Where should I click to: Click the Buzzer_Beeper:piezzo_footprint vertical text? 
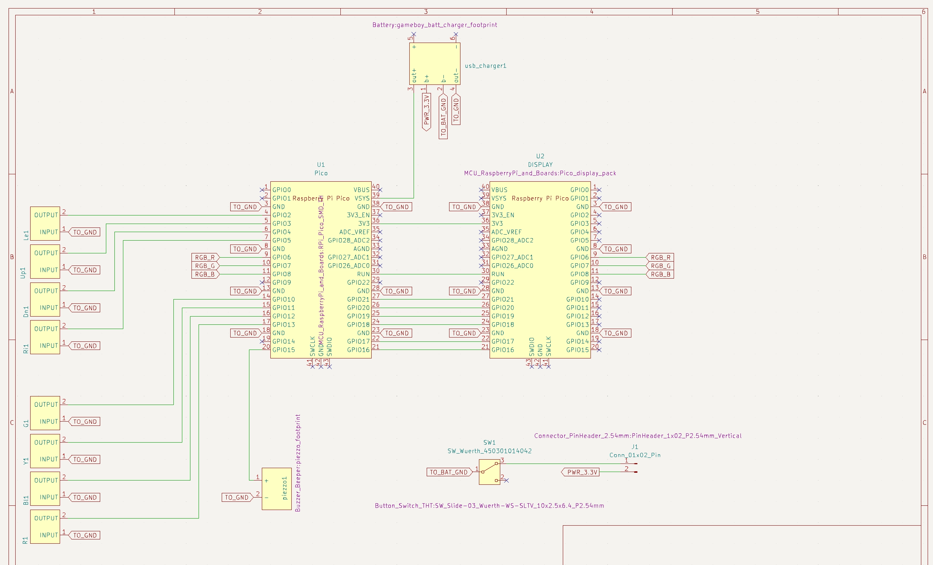[298, 463]
